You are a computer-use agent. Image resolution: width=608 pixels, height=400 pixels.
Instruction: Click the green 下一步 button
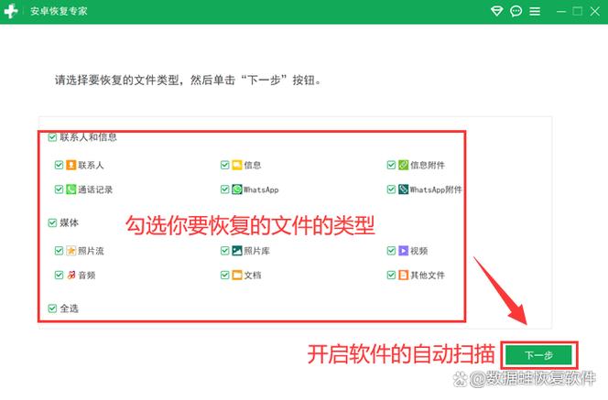pyautogui.click(x=538, y=355)
